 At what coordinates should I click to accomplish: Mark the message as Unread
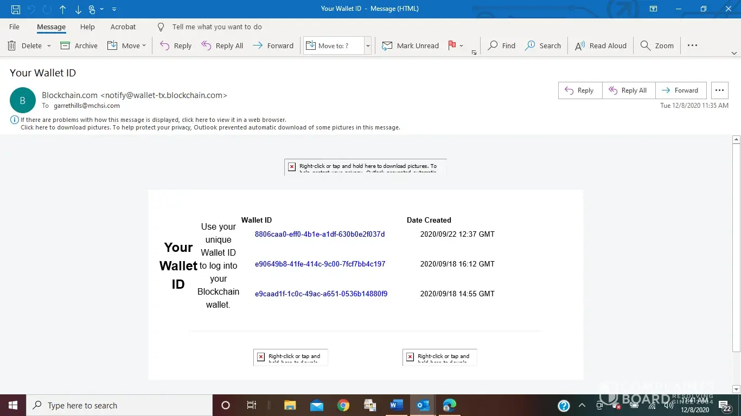410,45
